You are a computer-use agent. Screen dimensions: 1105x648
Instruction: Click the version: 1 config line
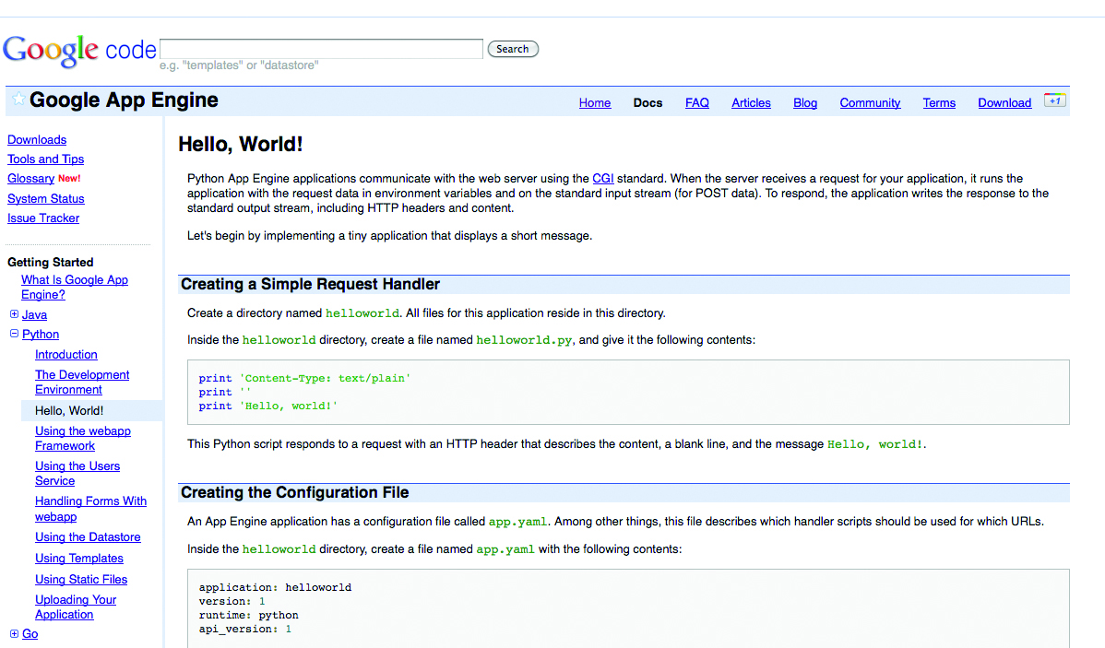[x=232, y=602]
